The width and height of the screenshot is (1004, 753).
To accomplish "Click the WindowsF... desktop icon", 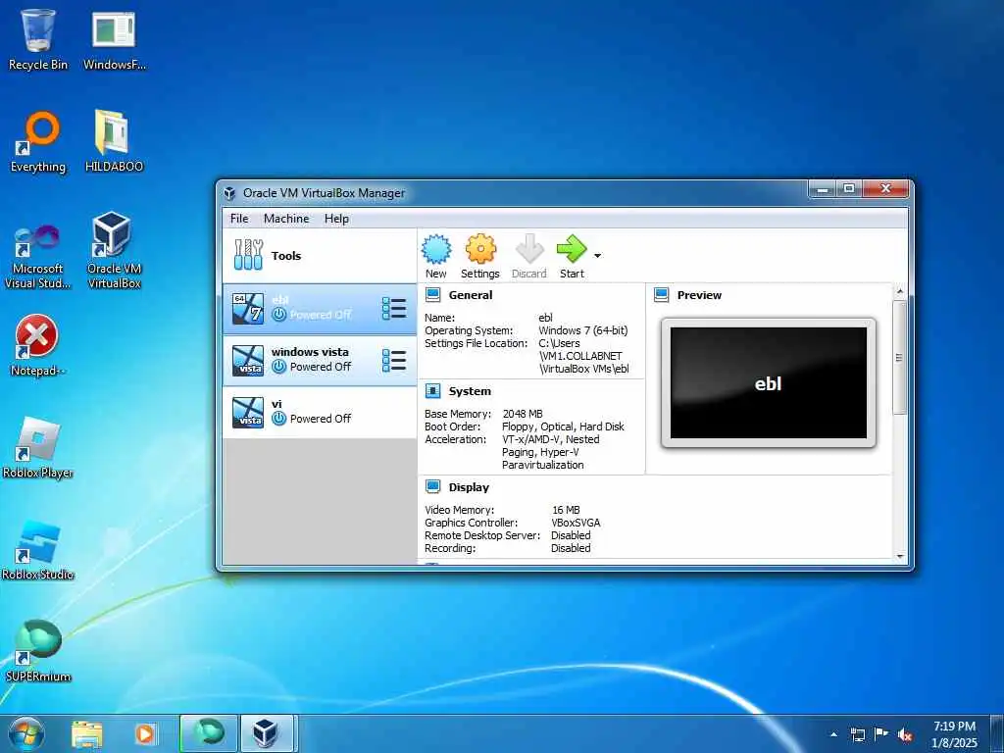I will (x=114, y=39).
